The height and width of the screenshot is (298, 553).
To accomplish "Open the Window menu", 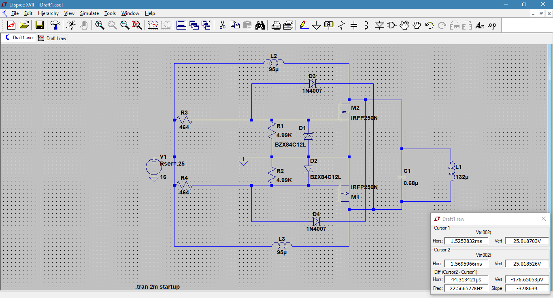I will point(130,13).
